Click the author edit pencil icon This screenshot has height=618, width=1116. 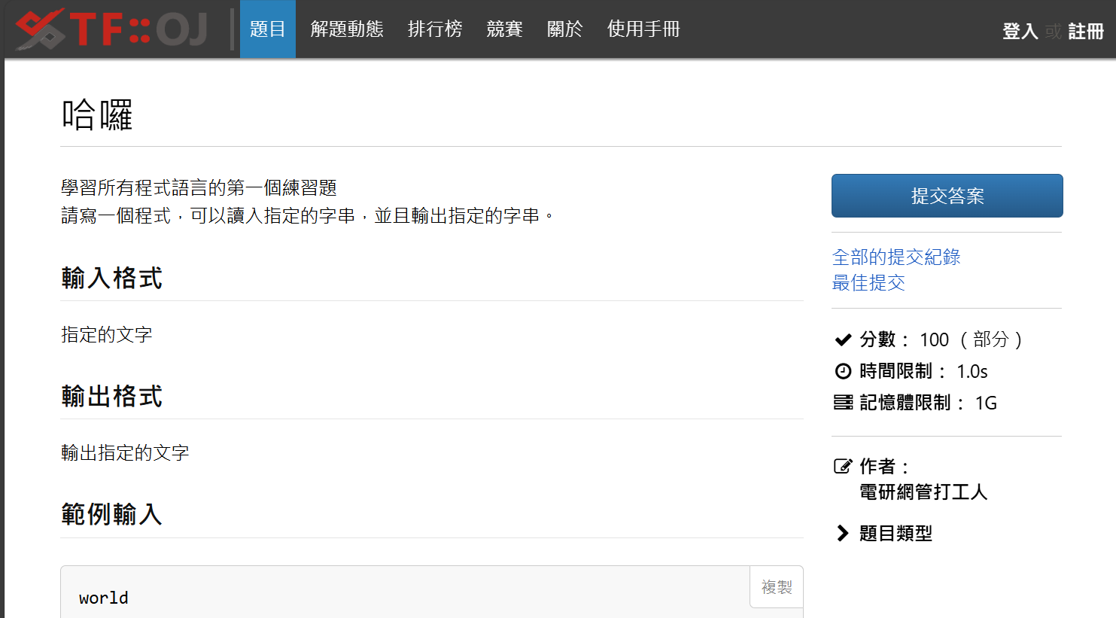[x=843, y=466]
